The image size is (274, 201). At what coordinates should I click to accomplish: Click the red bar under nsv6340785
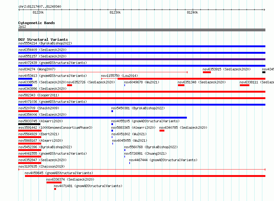point(162,131)
